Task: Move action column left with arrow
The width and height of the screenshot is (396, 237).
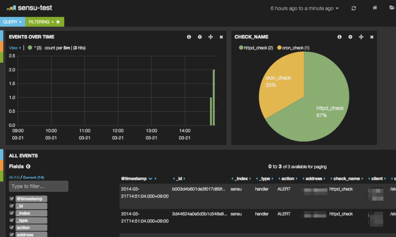Action: pos(279,179)
